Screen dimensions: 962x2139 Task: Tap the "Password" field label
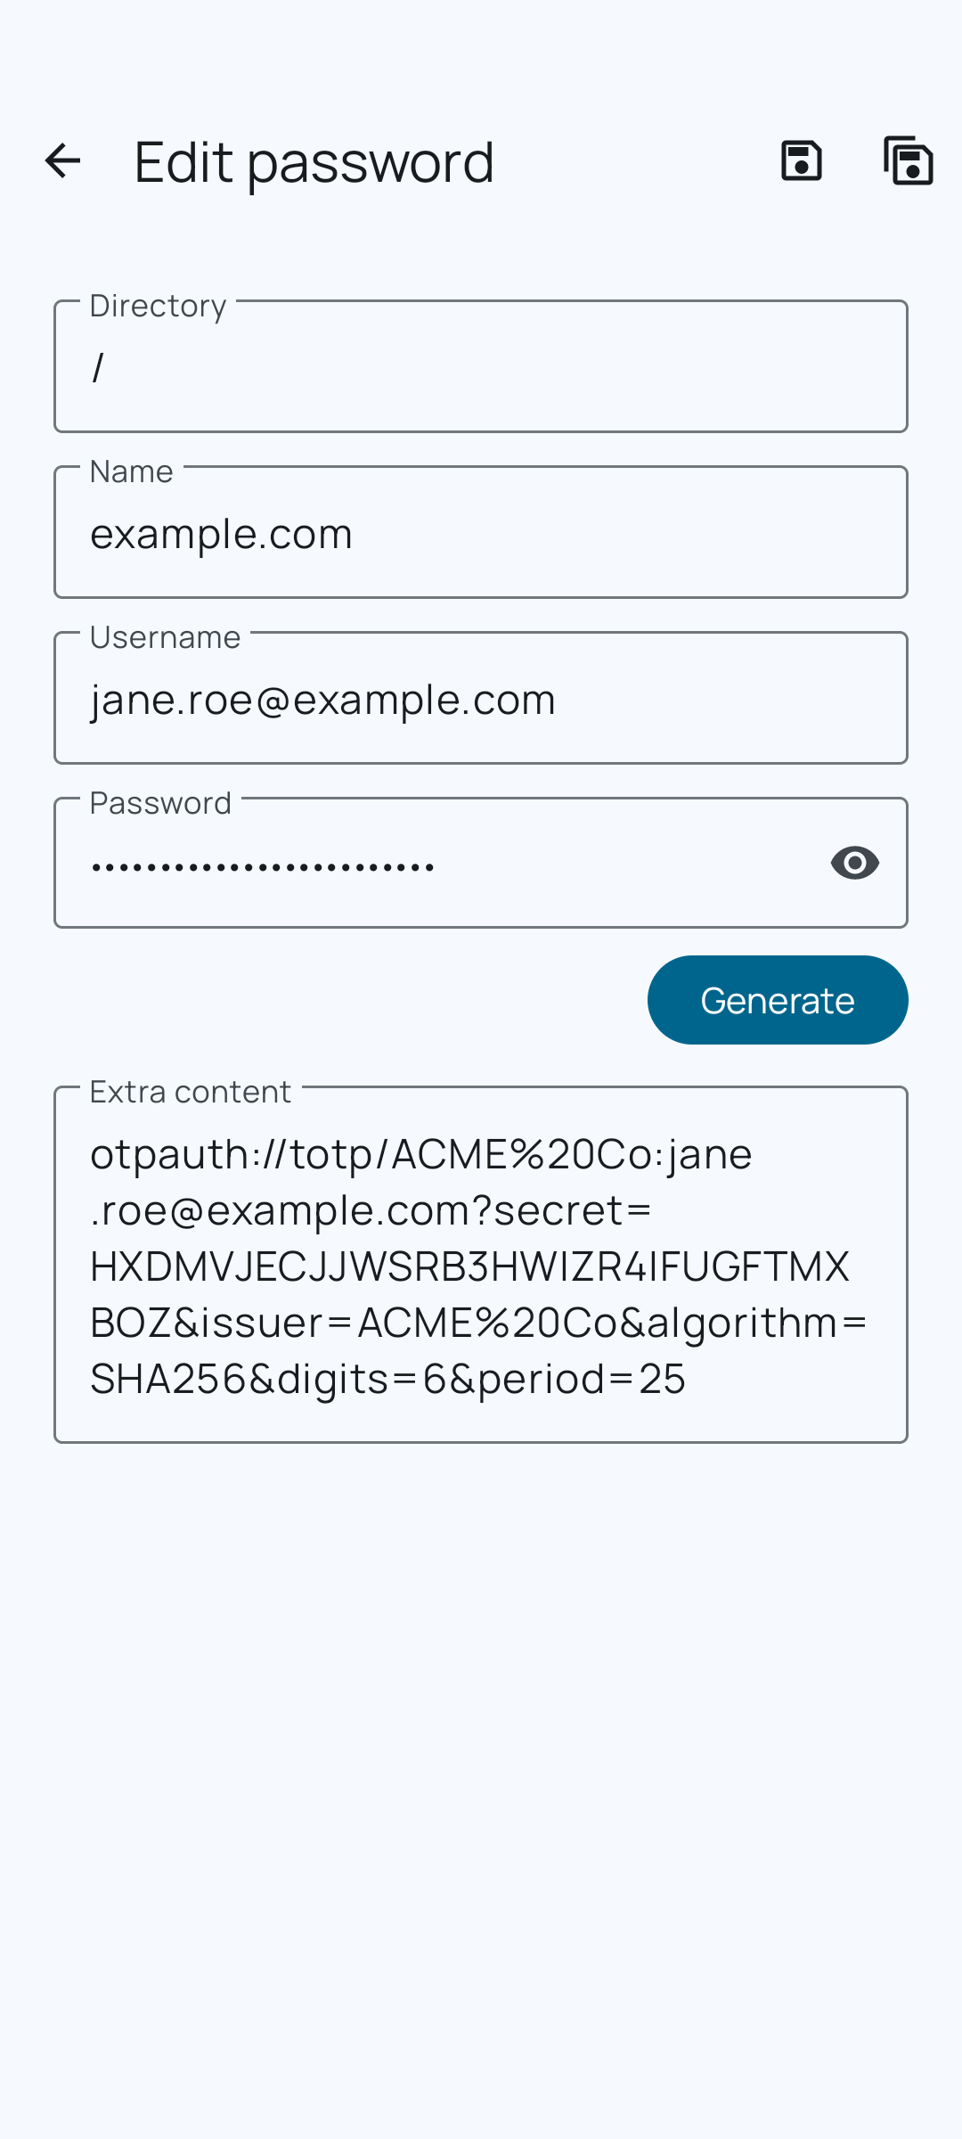pyautogui.click(x=160, y=803)
